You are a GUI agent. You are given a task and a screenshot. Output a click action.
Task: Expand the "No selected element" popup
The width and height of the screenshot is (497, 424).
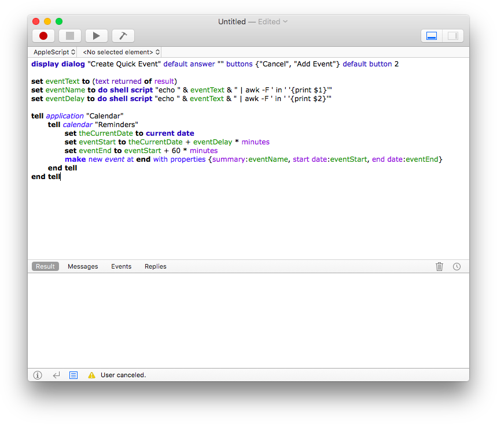click(x=121, y=52)
